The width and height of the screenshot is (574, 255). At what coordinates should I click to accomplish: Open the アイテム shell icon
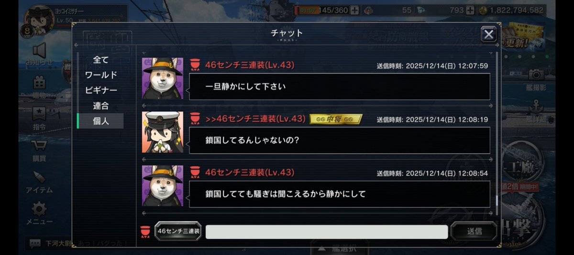39,177
